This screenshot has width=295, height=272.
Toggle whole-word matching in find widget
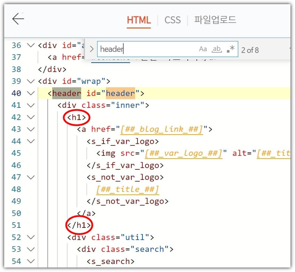[216, 50]
